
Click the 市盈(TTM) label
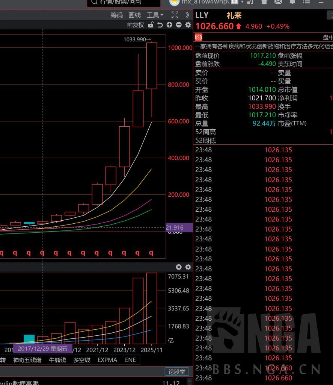(292, 123)
